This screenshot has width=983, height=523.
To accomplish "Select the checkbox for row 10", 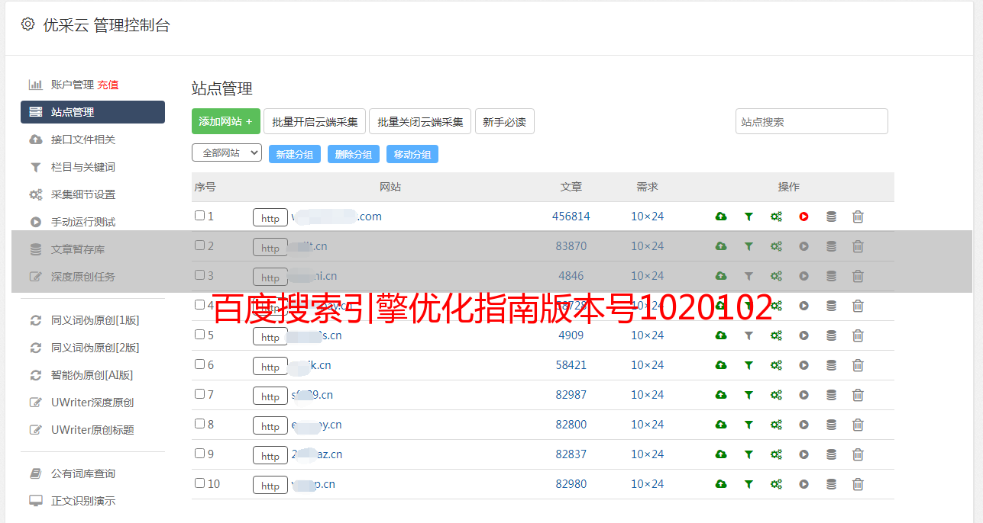I will (199, 483).
